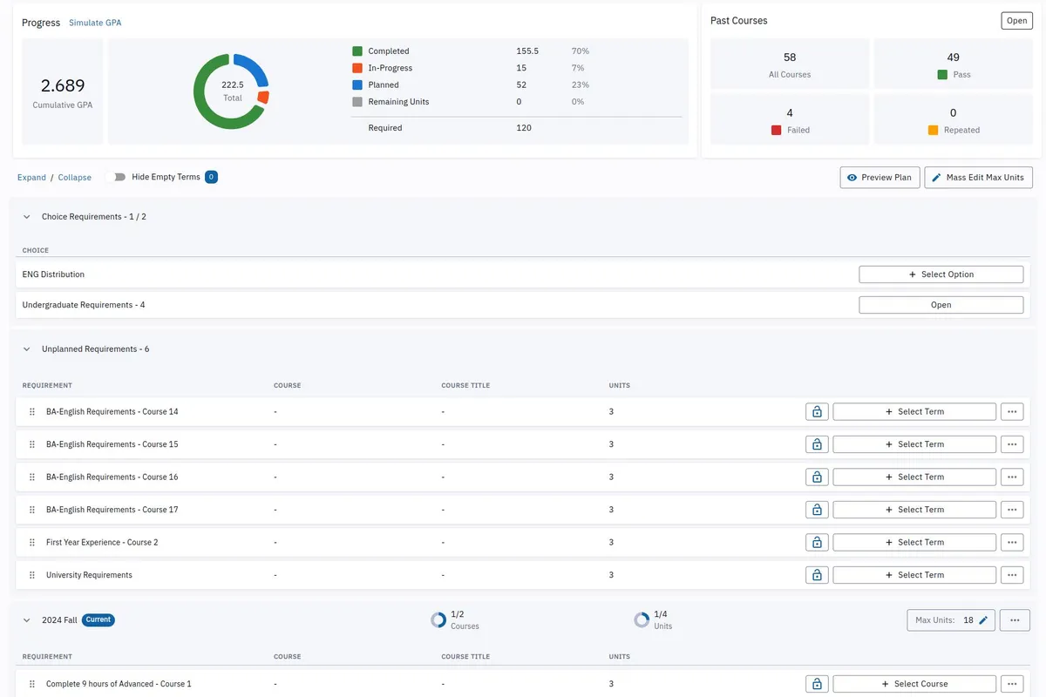
Task: Collapse the Choice Requirements section
Action: (27, 217)
